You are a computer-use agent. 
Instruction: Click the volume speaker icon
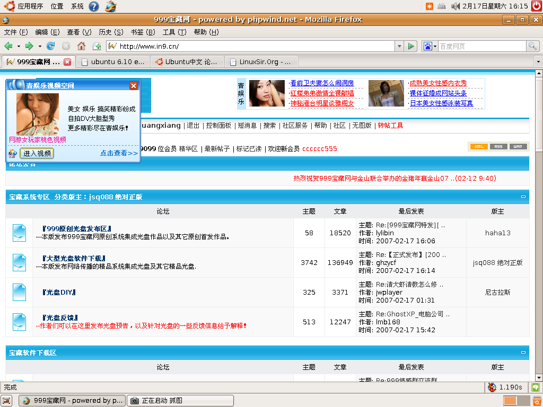coord(456,6)
